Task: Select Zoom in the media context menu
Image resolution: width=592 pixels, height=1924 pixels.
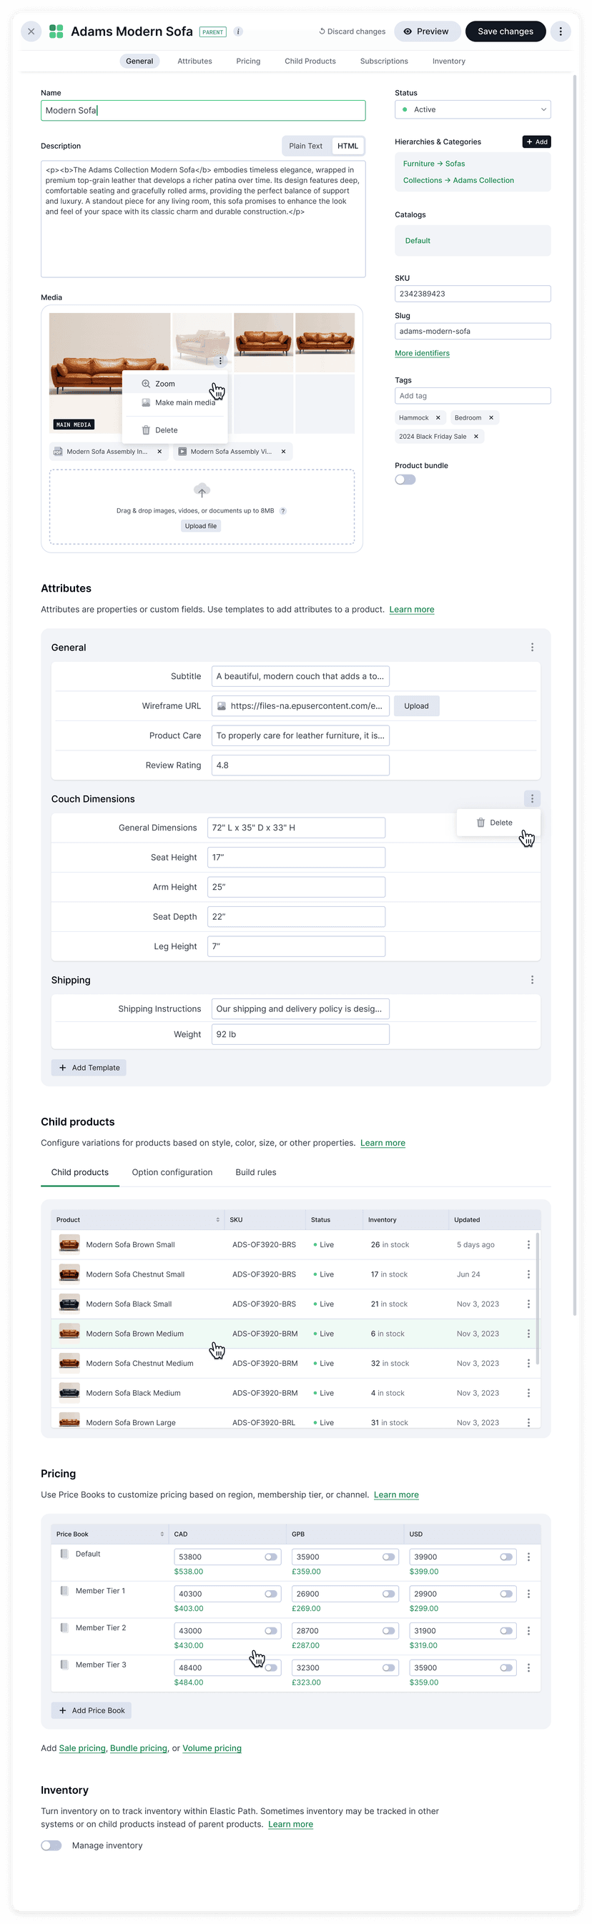Action: pos(174,384)
